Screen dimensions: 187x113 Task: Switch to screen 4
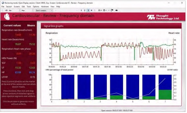(x=92, y=11)
